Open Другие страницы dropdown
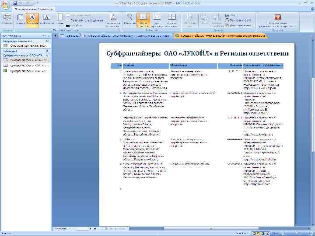Viewport: 315px width, 236px height. 172,20
